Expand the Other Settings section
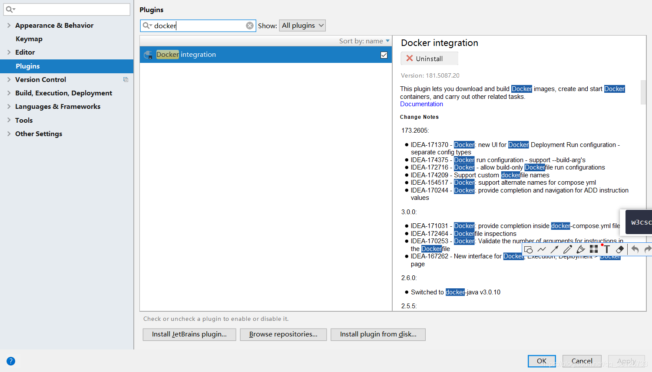652x372 pixels. (9, 134)
